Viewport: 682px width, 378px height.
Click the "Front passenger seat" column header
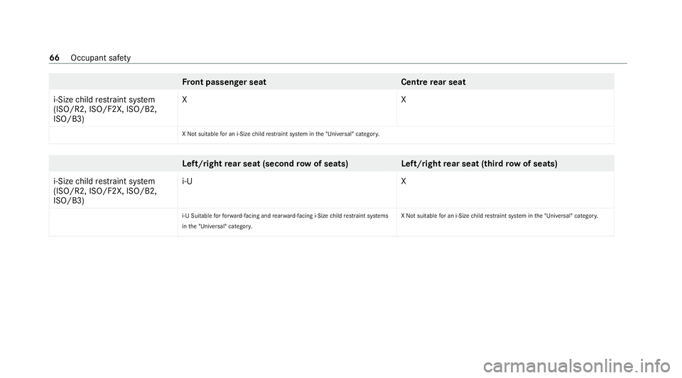(224, 82)
